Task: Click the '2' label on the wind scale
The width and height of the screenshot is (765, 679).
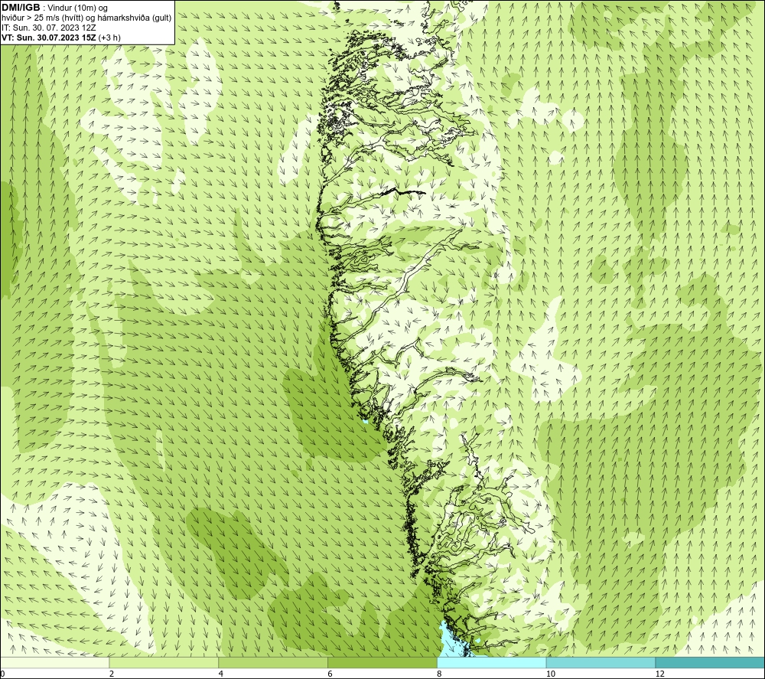Action: tap(112, 674)
